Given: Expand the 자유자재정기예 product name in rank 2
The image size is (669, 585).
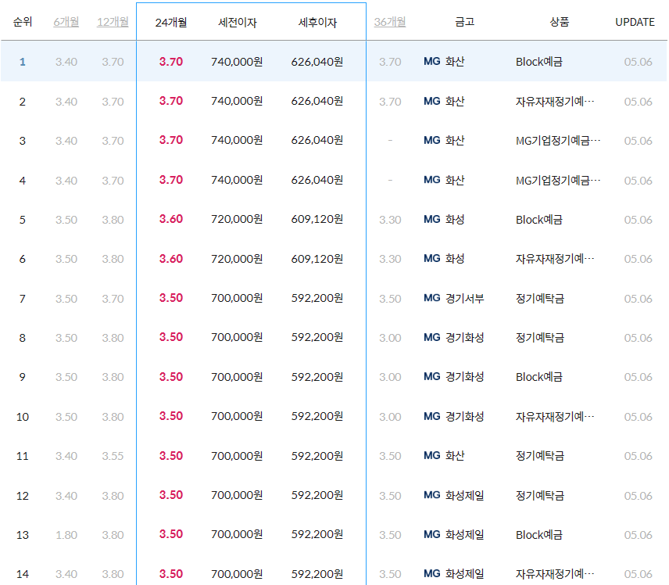Looking at the screenshot, I should click(555, 101).
